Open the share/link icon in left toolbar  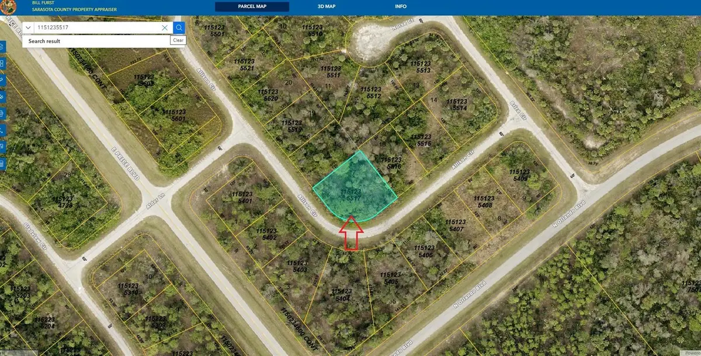coord(4,129)
